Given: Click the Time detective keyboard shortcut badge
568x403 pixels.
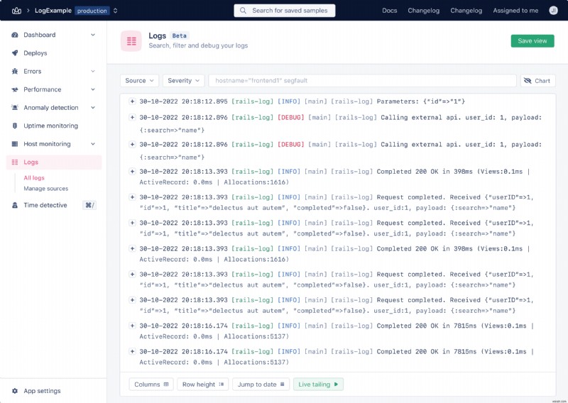Looking at the screenshot, I should [x=89, y=205].
